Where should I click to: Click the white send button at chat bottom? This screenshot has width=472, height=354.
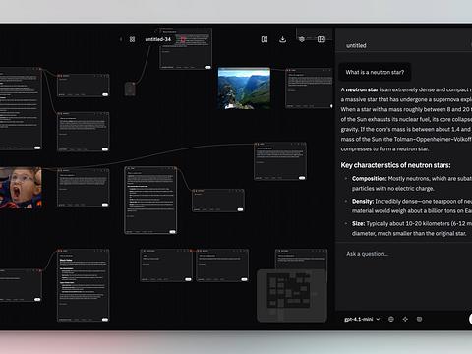click(x=471, y=319)
